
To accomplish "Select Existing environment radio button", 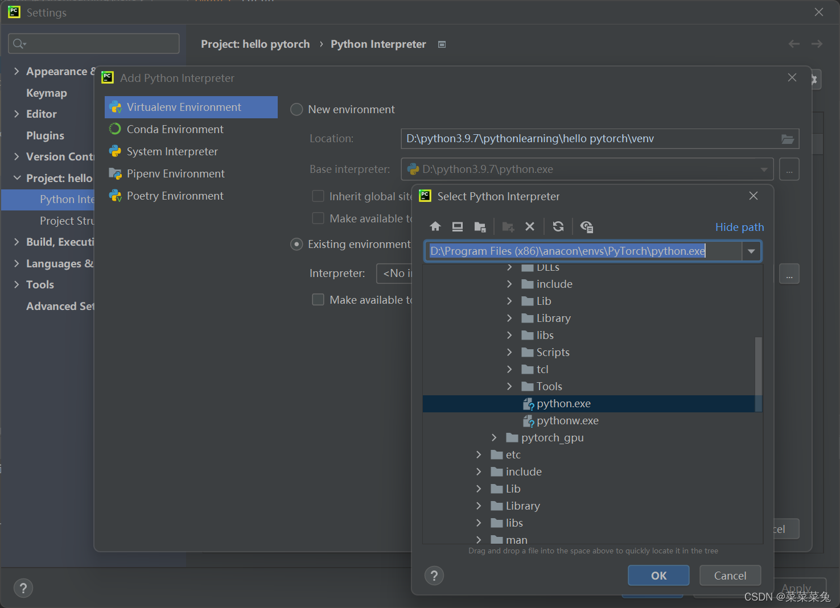I will 297,244.
